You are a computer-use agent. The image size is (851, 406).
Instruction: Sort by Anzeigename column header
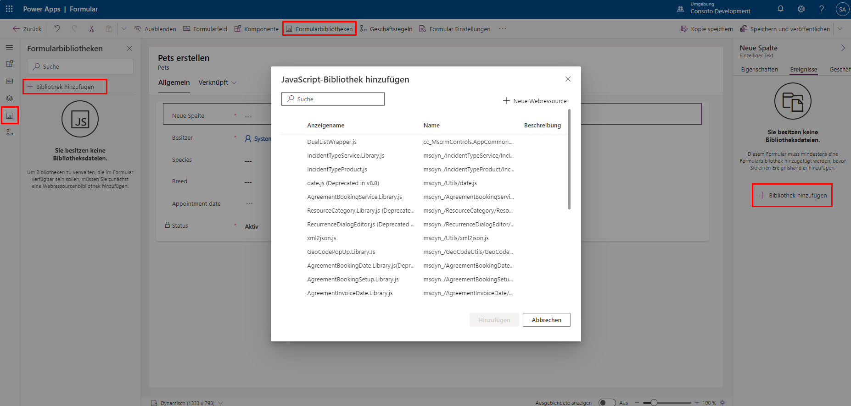(325, 125)
